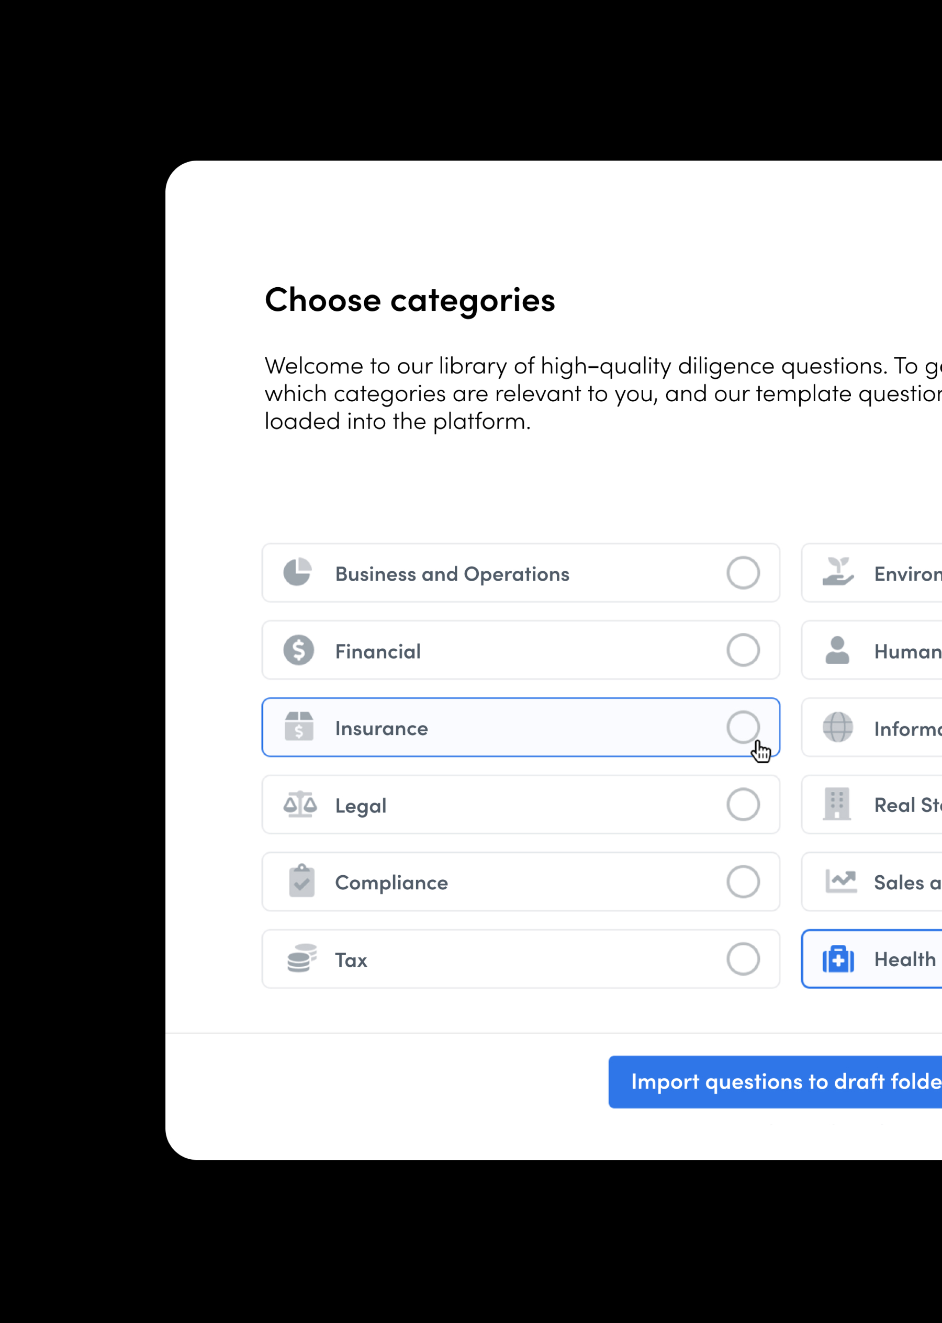This screenshot has height=1323, width=942.
Task: Click the Environmental plant icon
Action: pos(838,572)
